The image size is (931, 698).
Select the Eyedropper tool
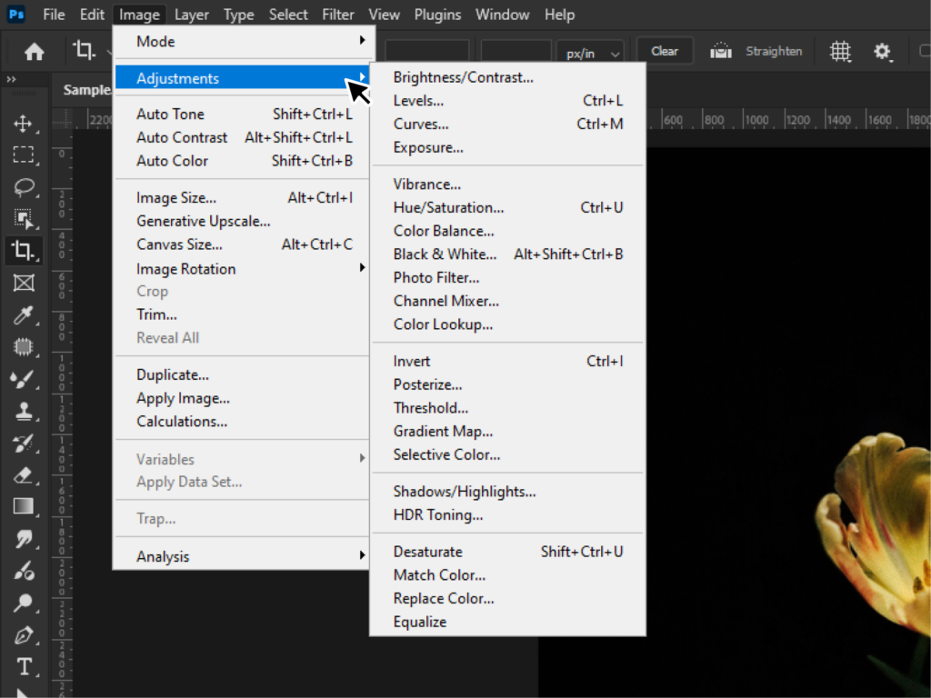coord(25,315)
